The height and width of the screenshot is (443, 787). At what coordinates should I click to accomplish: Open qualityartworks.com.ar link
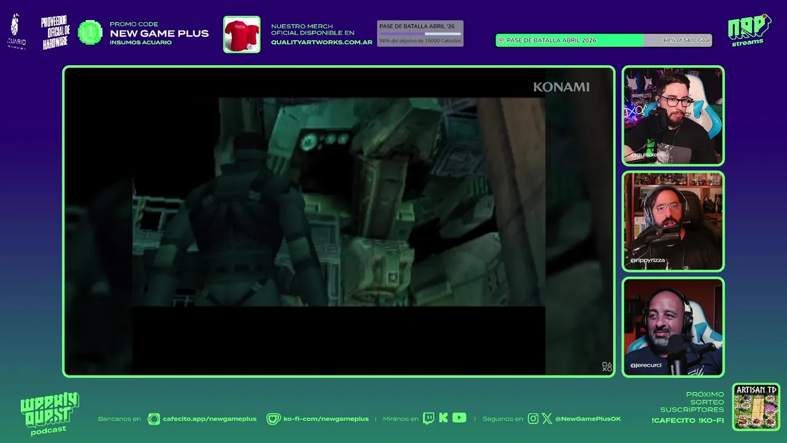pos(322,42)
